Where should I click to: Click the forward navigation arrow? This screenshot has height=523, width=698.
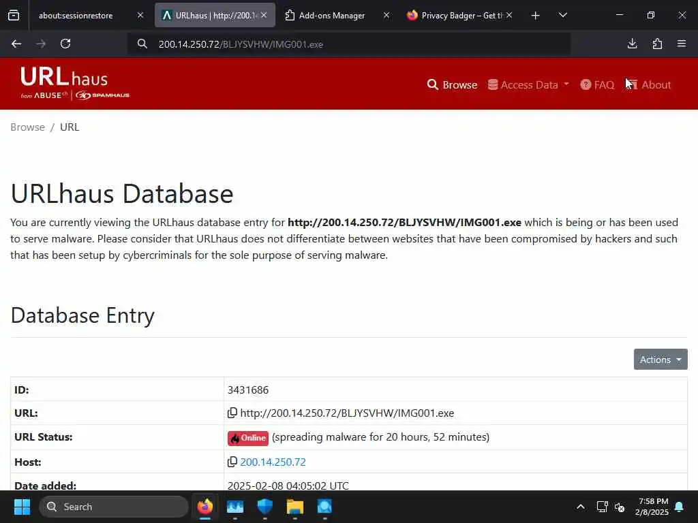tap(41, 44)
